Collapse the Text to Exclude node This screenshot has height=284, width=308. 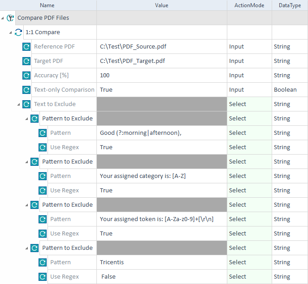coord(19,105)
